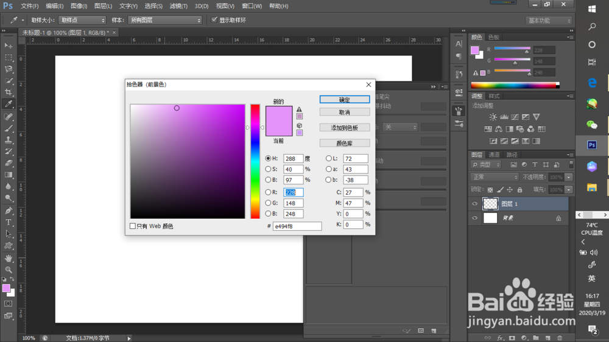Image resolution: width=609 pixels, height=342 pixels.
Task: Select the L lightness radio button
Action: 329,158
